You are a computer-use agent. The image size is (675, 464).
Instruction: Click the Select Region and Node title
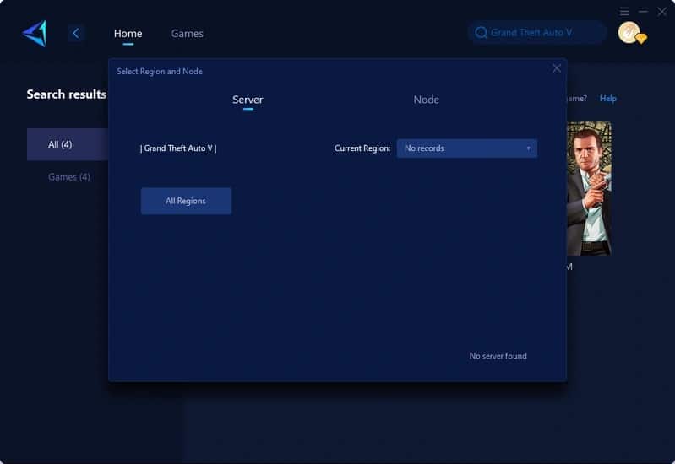click(x=160, y=72)
